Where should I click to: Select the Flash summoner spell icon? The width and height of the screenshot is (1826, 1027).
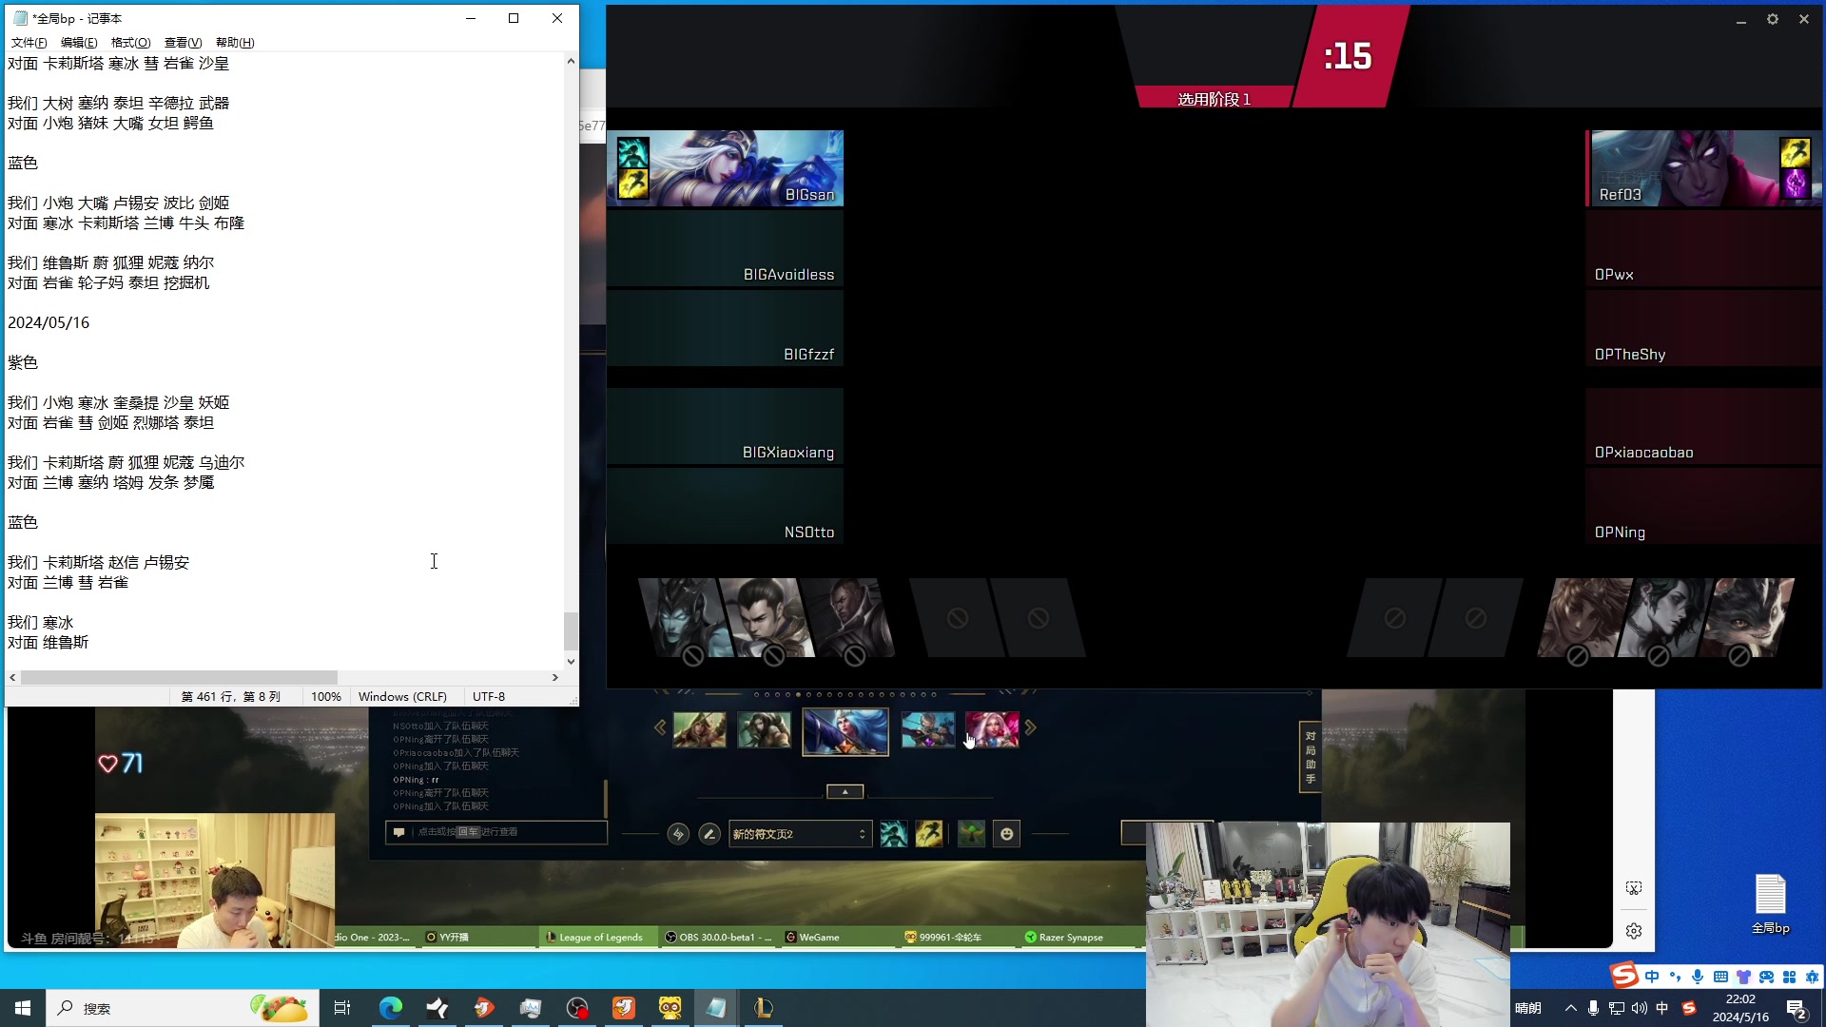click(929, 834)
